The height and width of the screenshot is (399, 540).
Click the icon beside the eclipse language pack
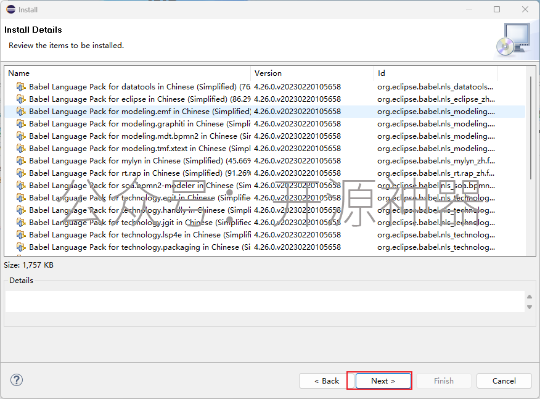21,99
